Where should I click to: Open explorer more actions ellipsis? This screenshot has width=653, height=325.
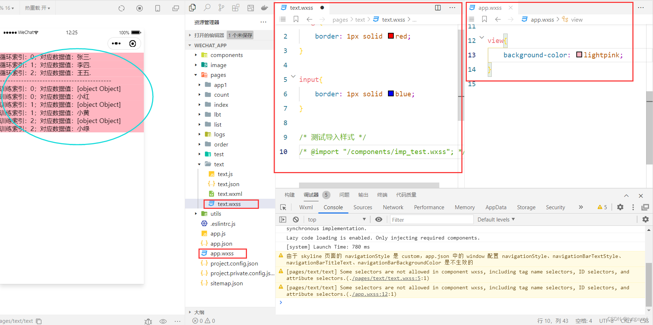(x=264, y=22)
